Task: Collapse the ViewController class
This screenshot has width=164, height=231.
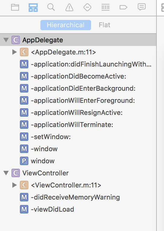Action: click(x=6, y=173)
